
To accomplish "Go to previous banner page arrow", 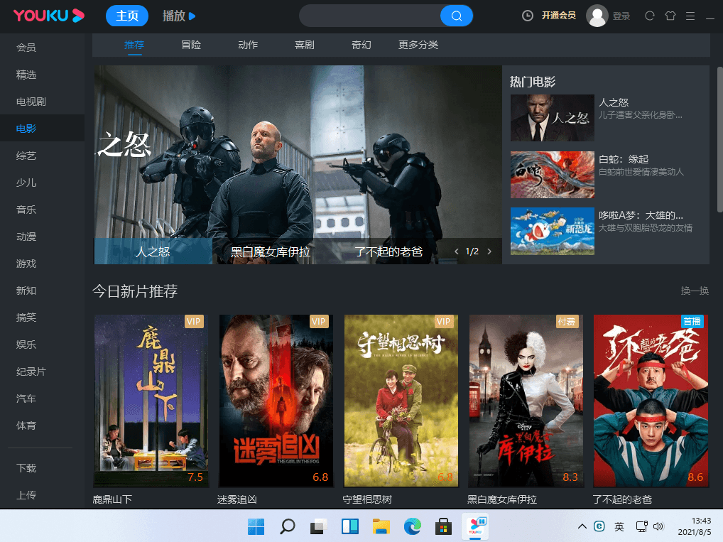I will point(457,251).
